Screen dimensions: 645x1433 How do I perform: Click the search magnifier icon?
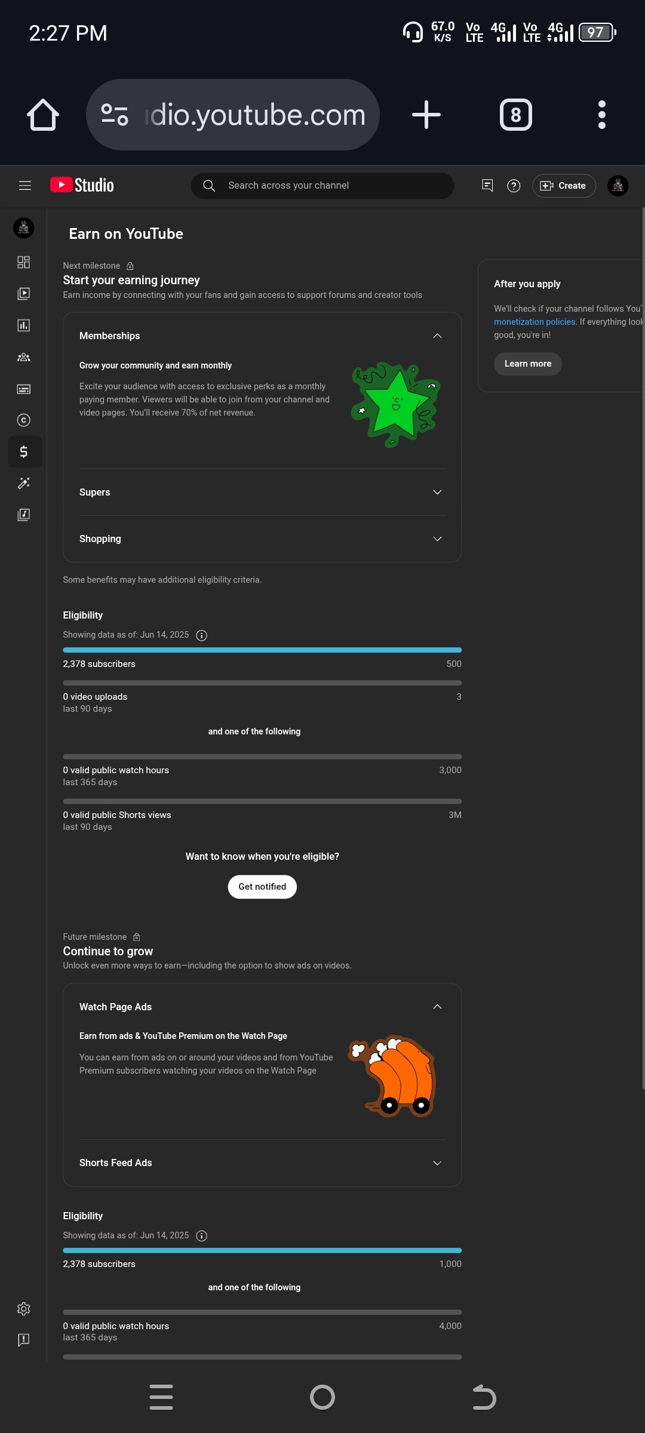[x=209, y=186]
